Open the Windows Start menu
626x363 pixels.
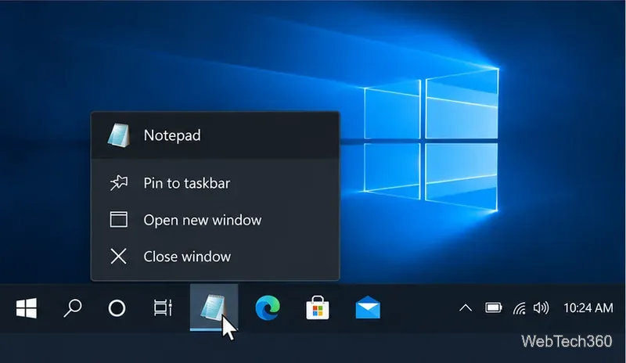(x=27, y=308)
